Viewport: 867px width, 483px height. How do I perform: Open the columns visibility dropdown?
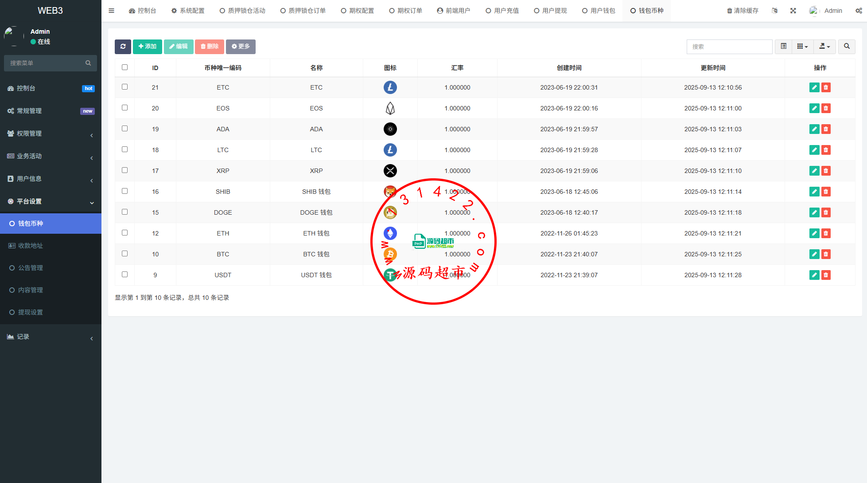point(802,47)
